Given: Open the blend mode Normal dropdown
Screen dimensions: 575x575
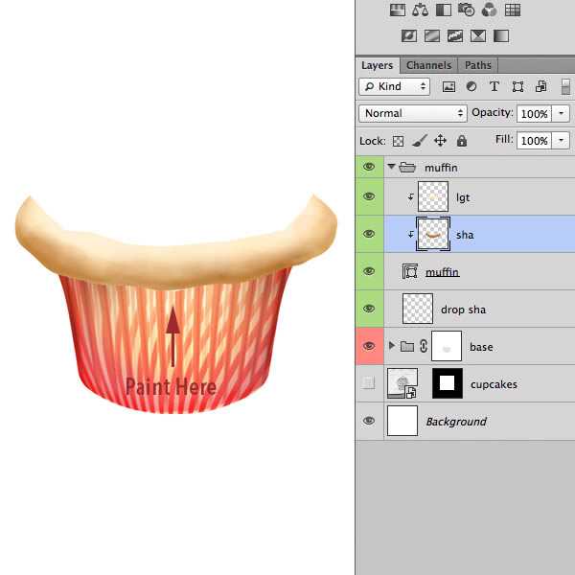Looking at the screenshot, I should [x=413, y=113].
